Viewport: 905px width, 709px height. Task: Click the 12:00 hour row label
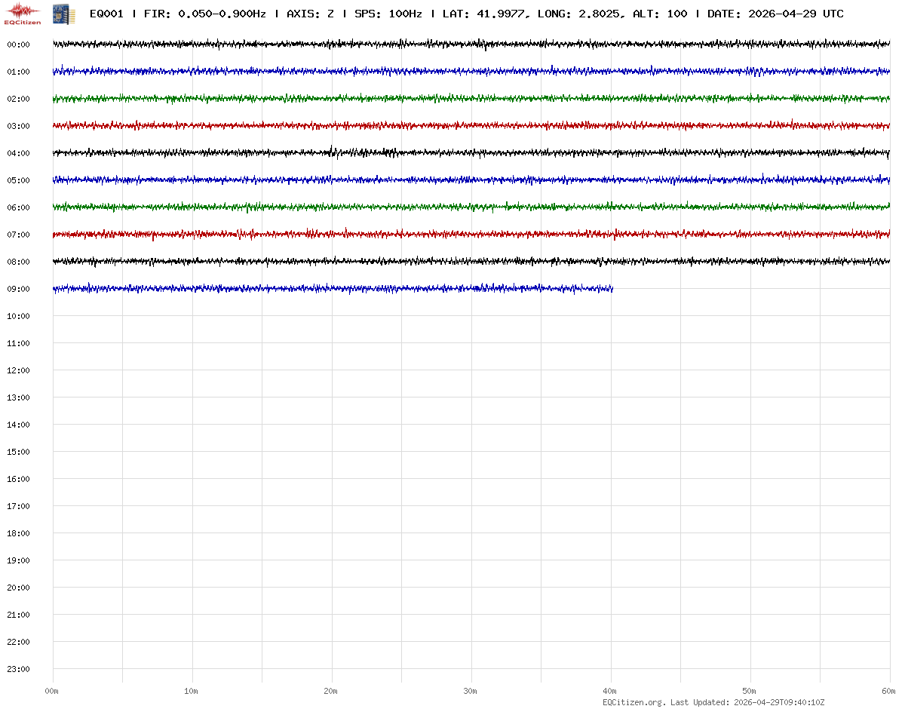pos(18,370)
